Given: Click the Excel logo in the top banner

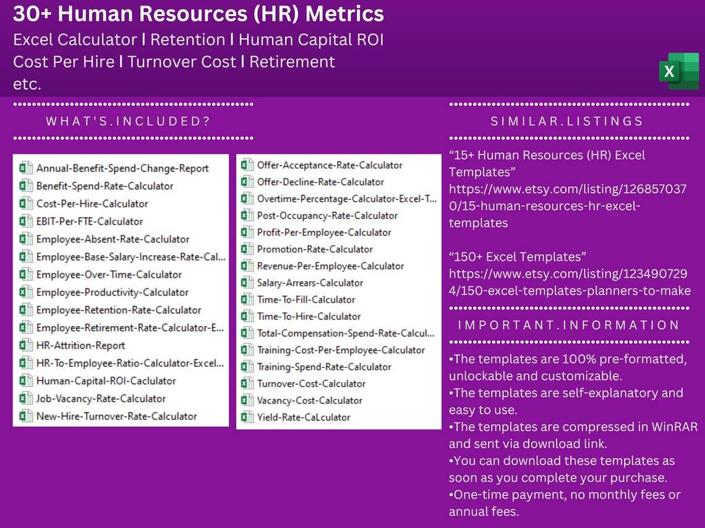Looking at the screenshot, I should 679,71.
